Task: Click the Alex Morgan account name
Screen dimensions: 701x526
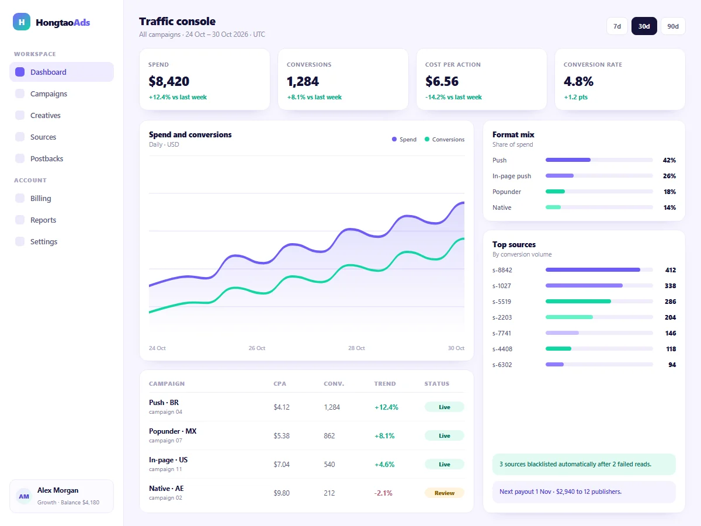Action: coord(58,490)
